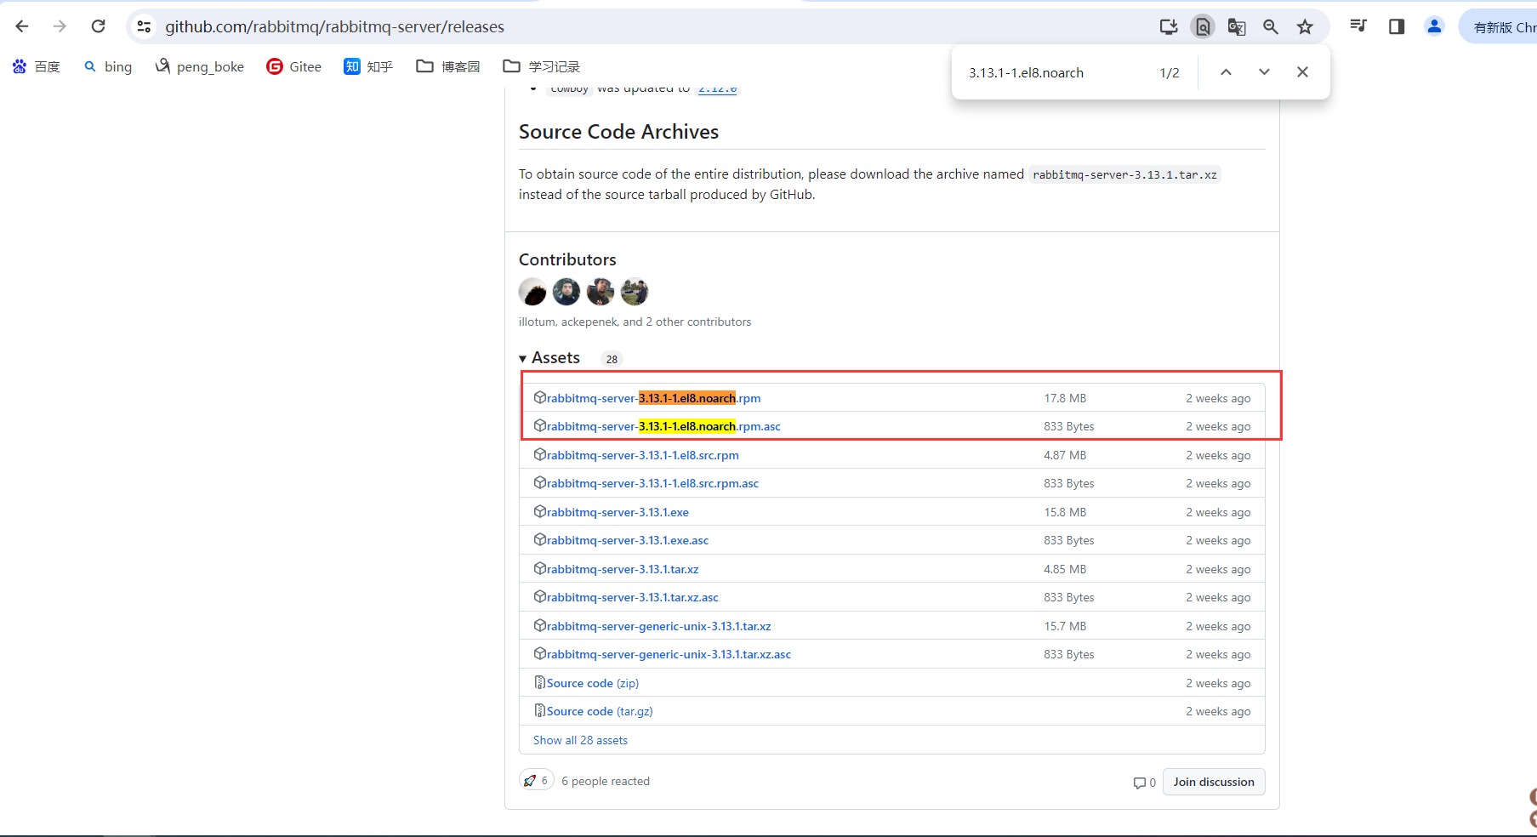Screen dimensions: 1537x837
Task: Open the 百度 bookmark
Action: [x=37, y=66]
